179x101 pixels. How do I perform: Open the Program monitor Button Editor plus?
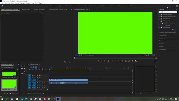pos(155,61)
